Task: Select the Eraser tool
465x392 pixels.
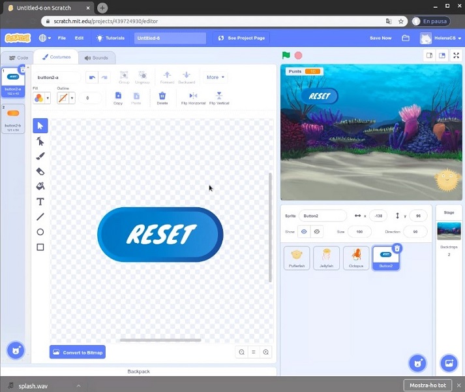Action: coord(40,171)
